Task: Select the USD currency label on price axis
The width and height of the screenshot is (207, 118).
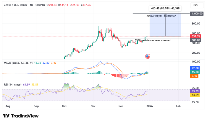Action: [195, 5]
